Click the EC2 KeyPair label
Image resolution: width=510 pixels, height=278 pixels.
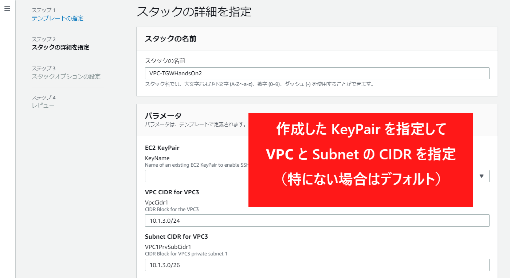162,148
